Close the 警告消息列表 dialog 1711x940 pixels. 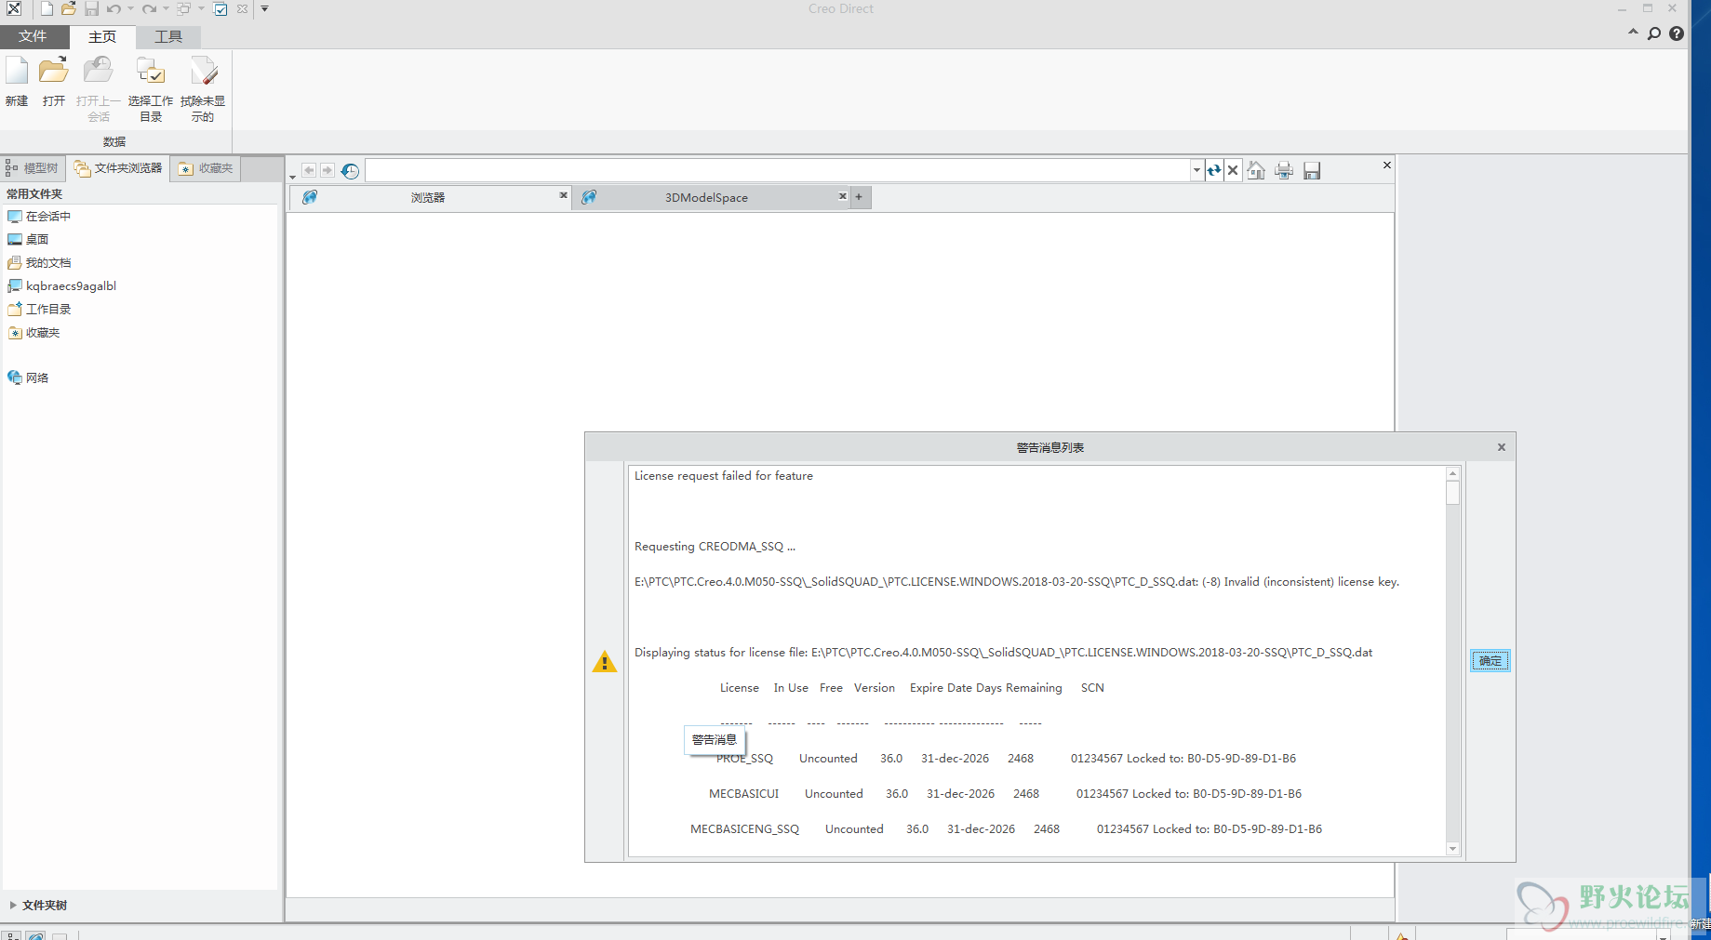click(x=1502, y=447)
